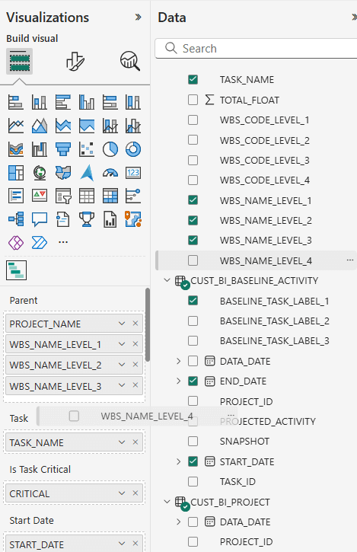Open CRITICAL field dropdown menu
Screen dimensions: 357x552
[x=122, y=493]
